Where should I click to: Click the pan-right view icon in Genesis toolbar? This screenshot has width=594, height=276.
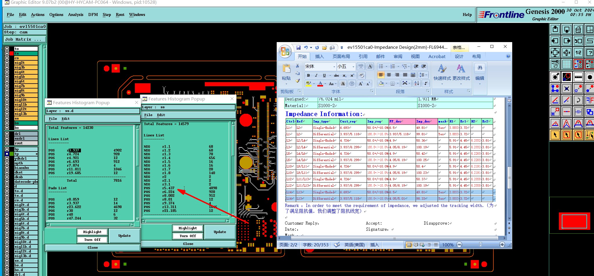coord(567,41)
